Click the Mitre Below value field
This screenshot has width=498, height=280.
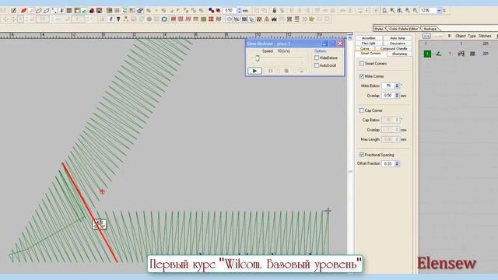point(388,86)
